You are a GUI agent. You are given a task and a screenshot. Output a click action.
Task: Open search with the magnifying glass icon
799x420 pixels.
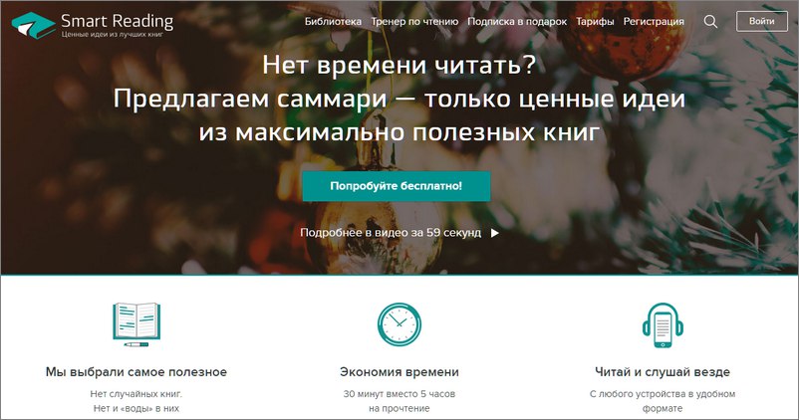tap(710, 21)
